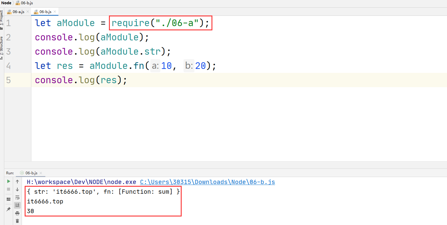Click the Up arrow in Run console toolbar

point(17,182)
